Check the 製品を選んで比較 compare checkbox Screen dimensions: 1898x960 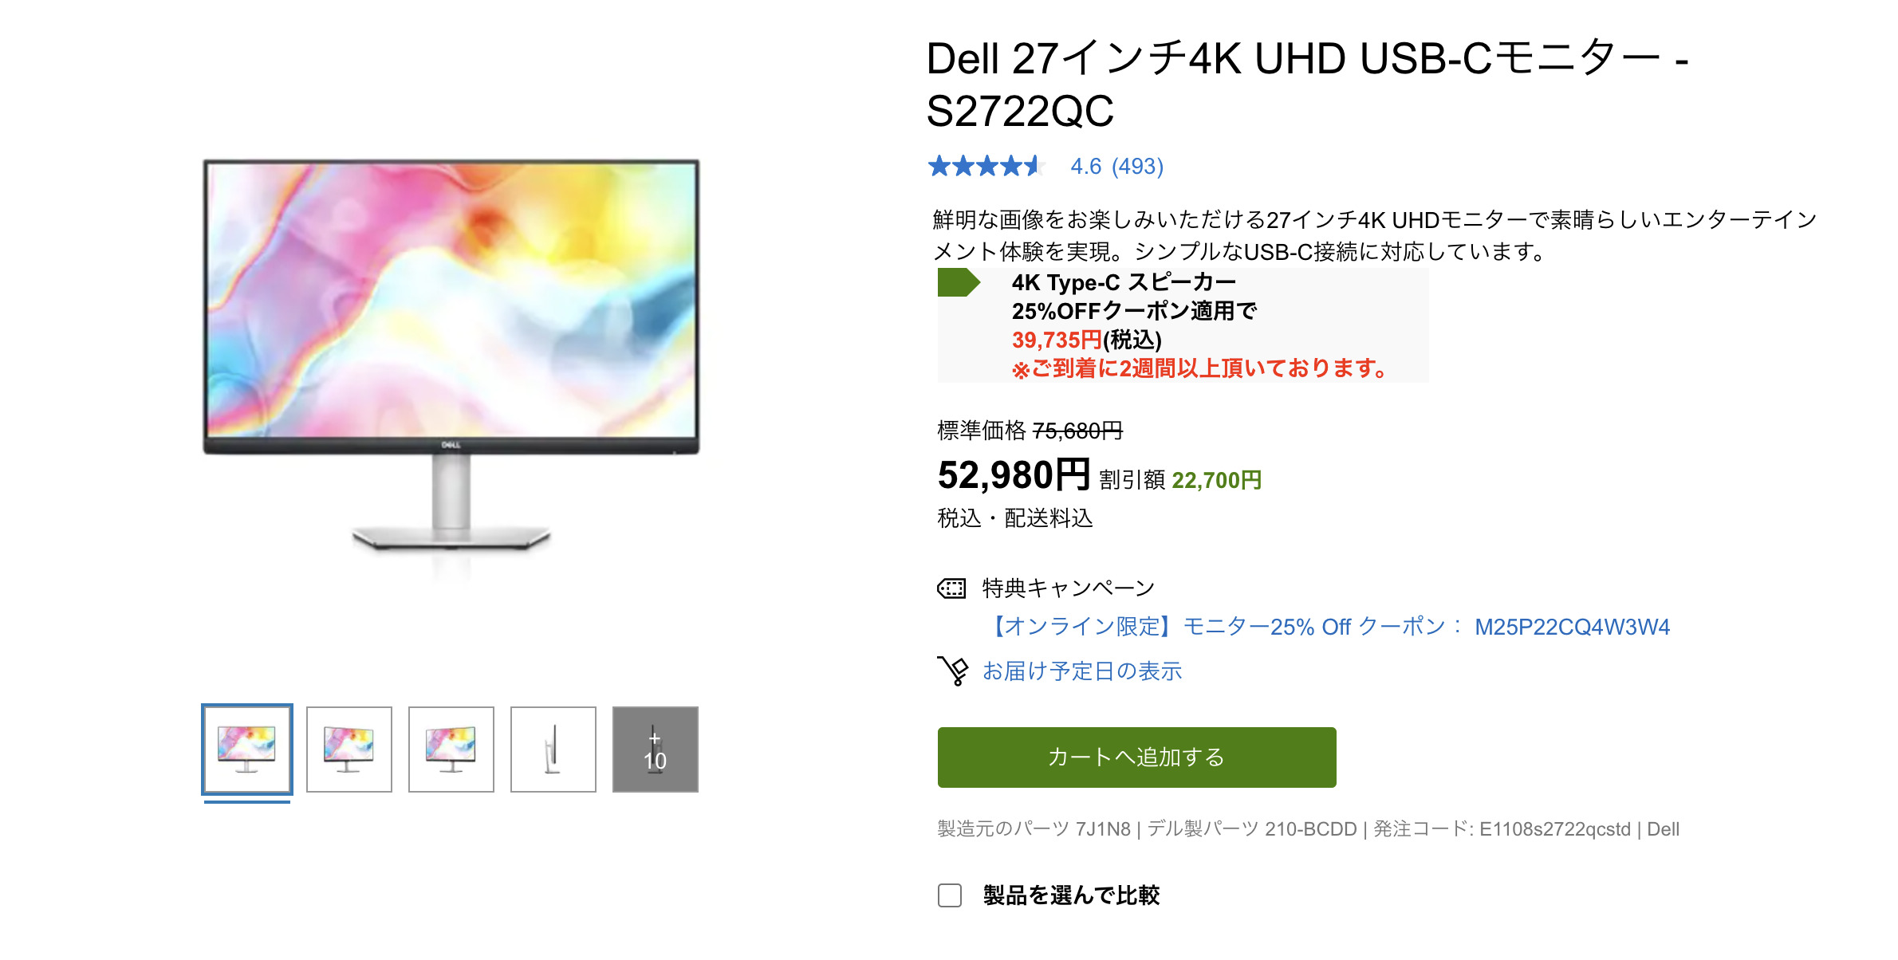click(x=950, y=895)
